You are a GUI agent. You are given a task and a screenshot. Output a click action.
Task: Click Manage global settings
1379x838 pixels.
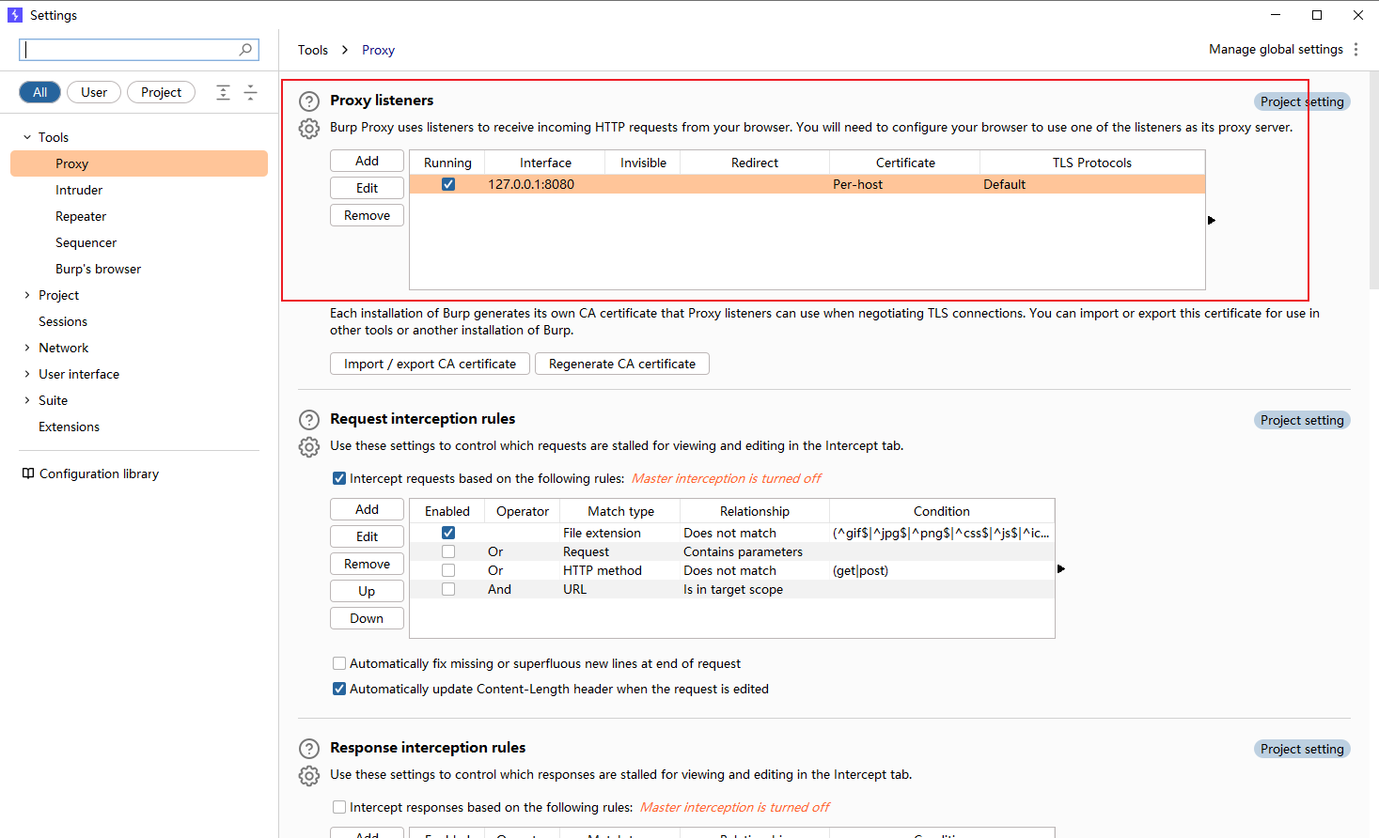tap(1276, 49)
